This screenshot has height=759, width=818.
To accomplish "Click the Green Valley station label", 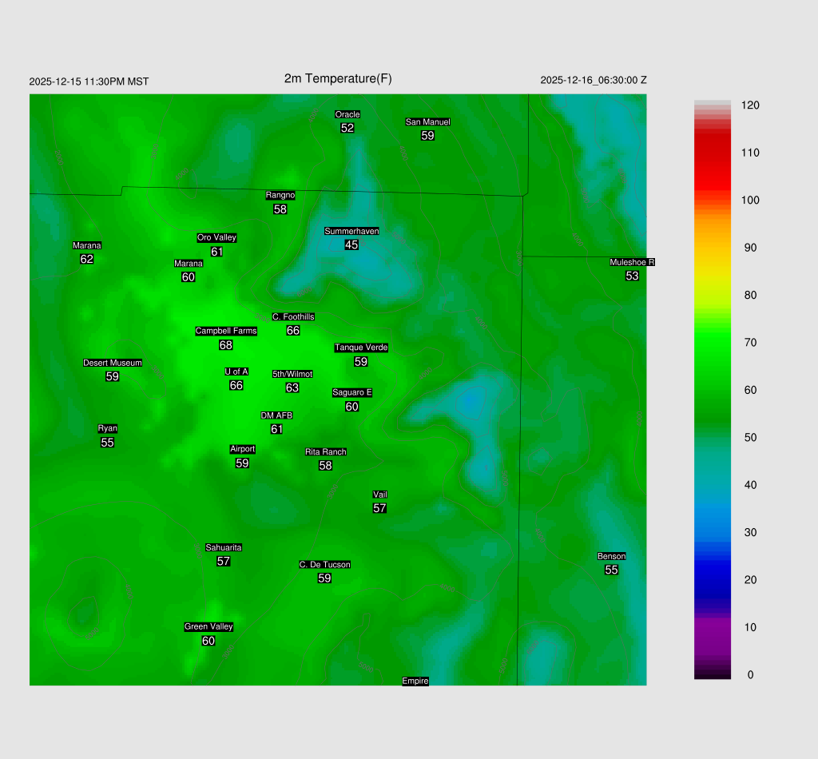I will (x=208, y=627).
